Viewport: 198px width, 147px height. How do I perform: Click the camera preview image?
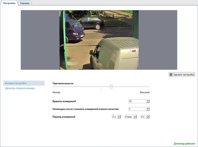[x=99, y=40]
